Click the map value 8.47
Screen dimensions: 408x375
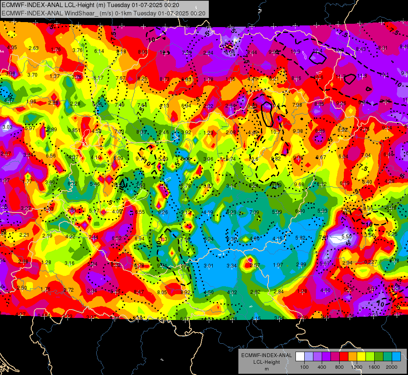point(139,292)
